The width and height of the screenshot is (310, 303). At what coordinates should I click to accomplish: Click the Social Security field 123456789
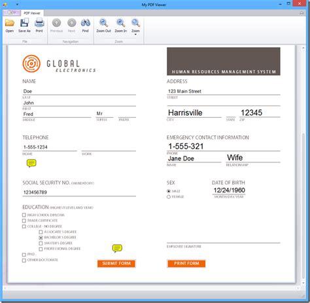tap(79, 192)
